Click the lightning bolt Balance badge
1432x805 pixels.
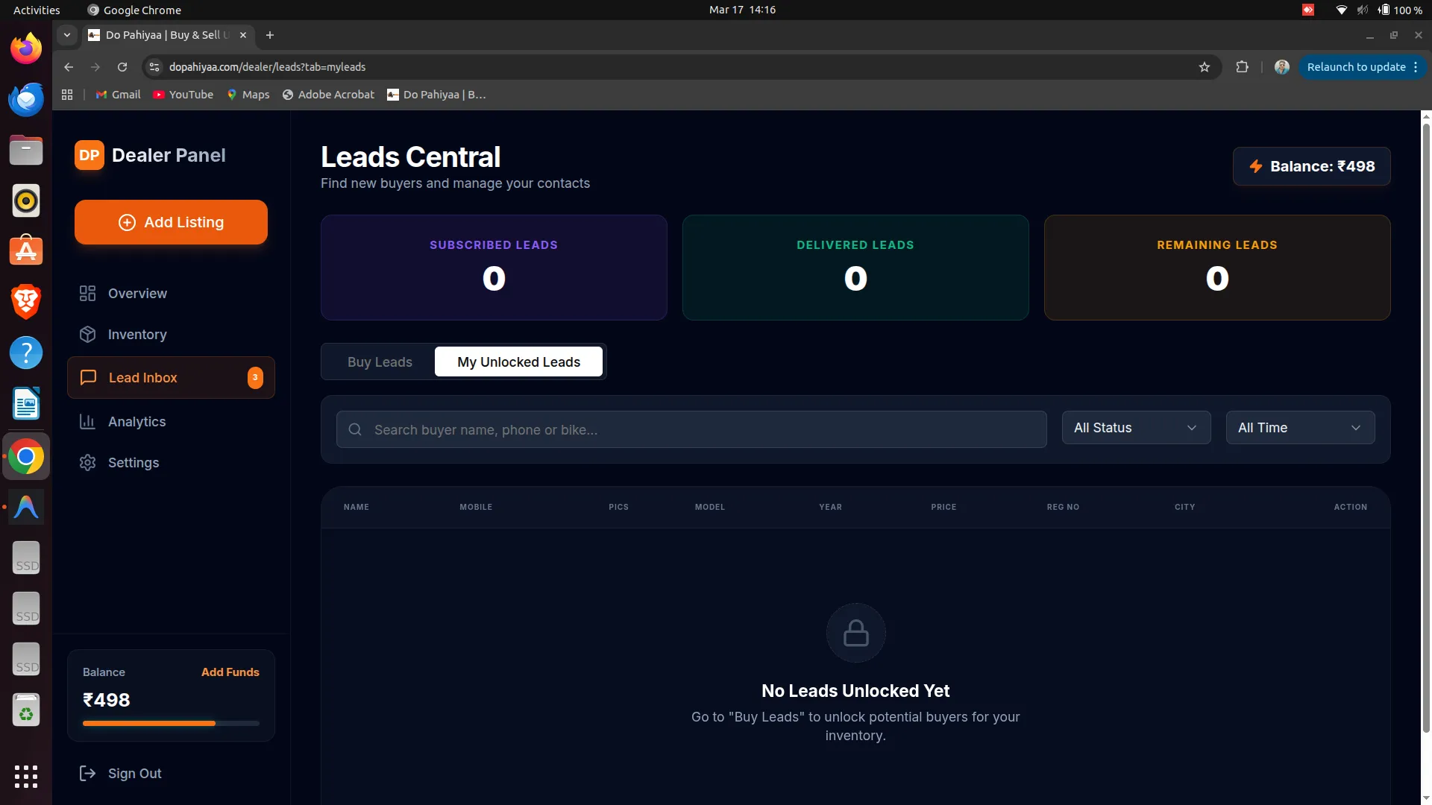click(1311, 166)
